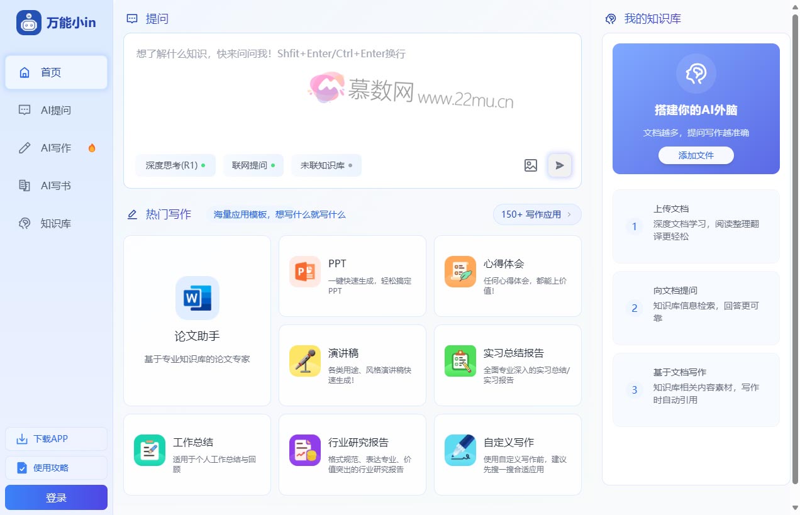
Task: Expand the 150+ 写作应用 list
Action: pos(536,214)
